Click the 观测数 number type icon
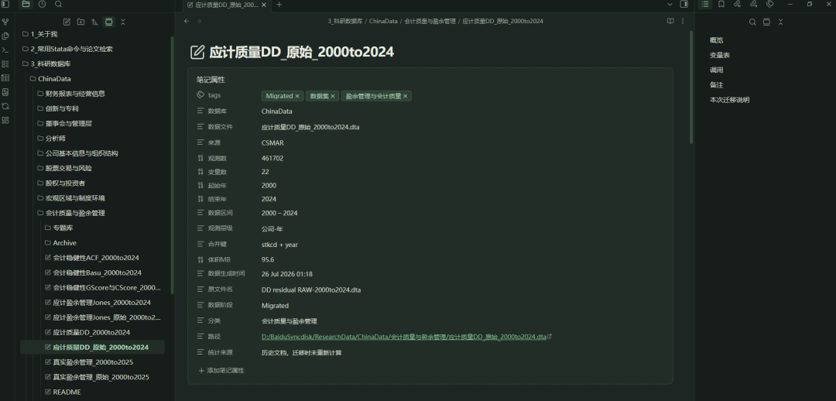The height and width of the screenshot is (401, 836). click(200, 158)
